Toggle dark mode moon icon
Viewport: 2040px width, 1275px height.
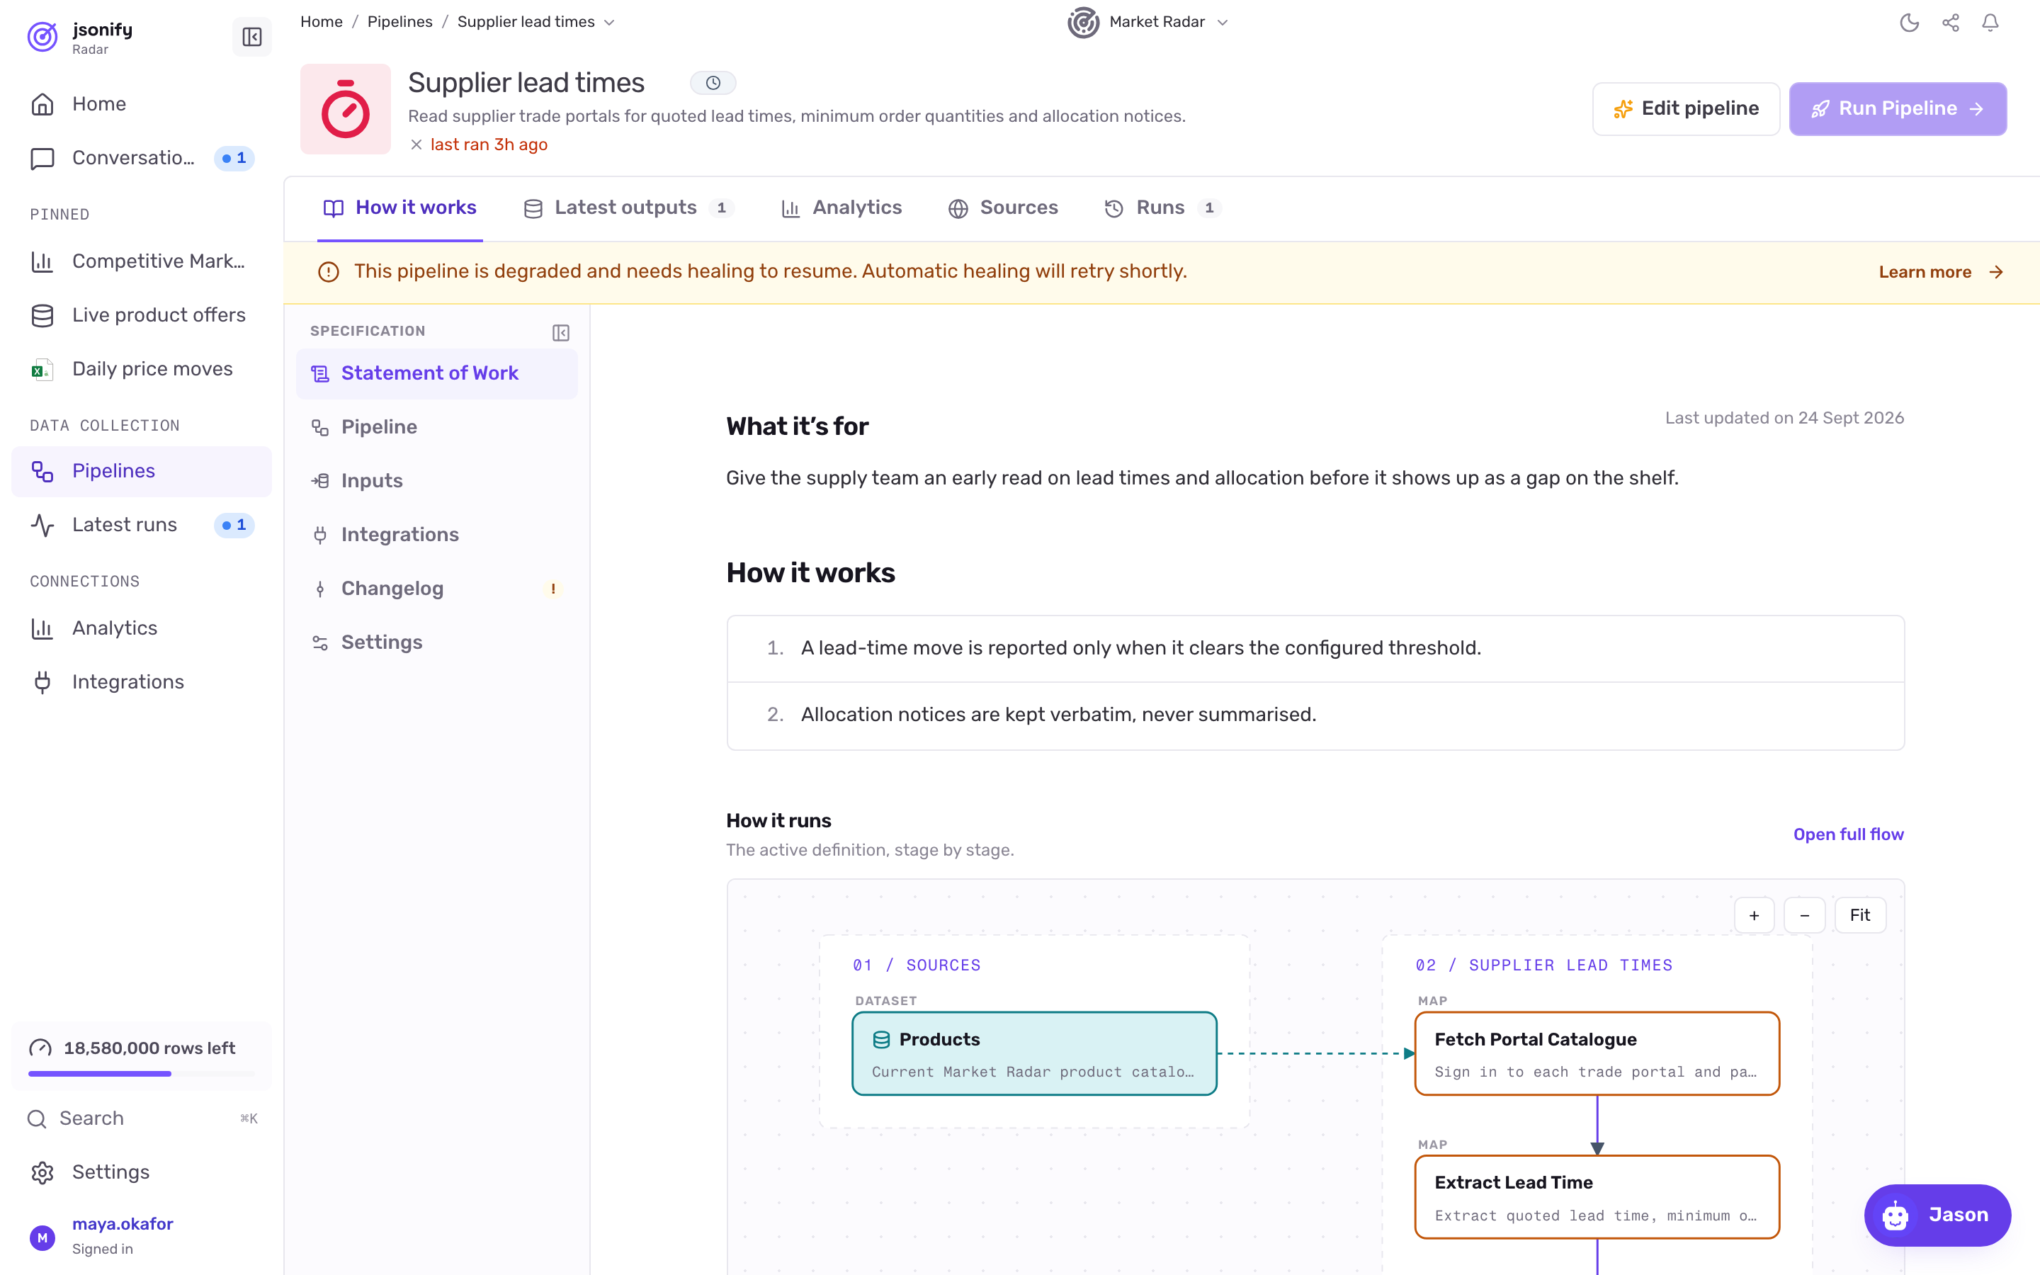coord(1910,23)
